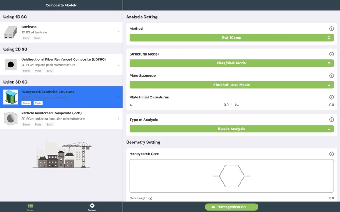Screen dimensions: 340x212
Task: Select the Laminate model
Action: coord(61,32)
